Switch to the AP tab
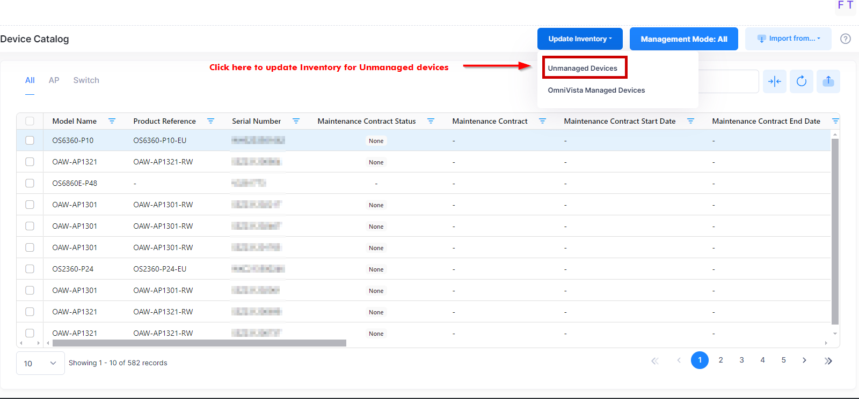Viewport: 859px width, 399px height. pos(54,80)
